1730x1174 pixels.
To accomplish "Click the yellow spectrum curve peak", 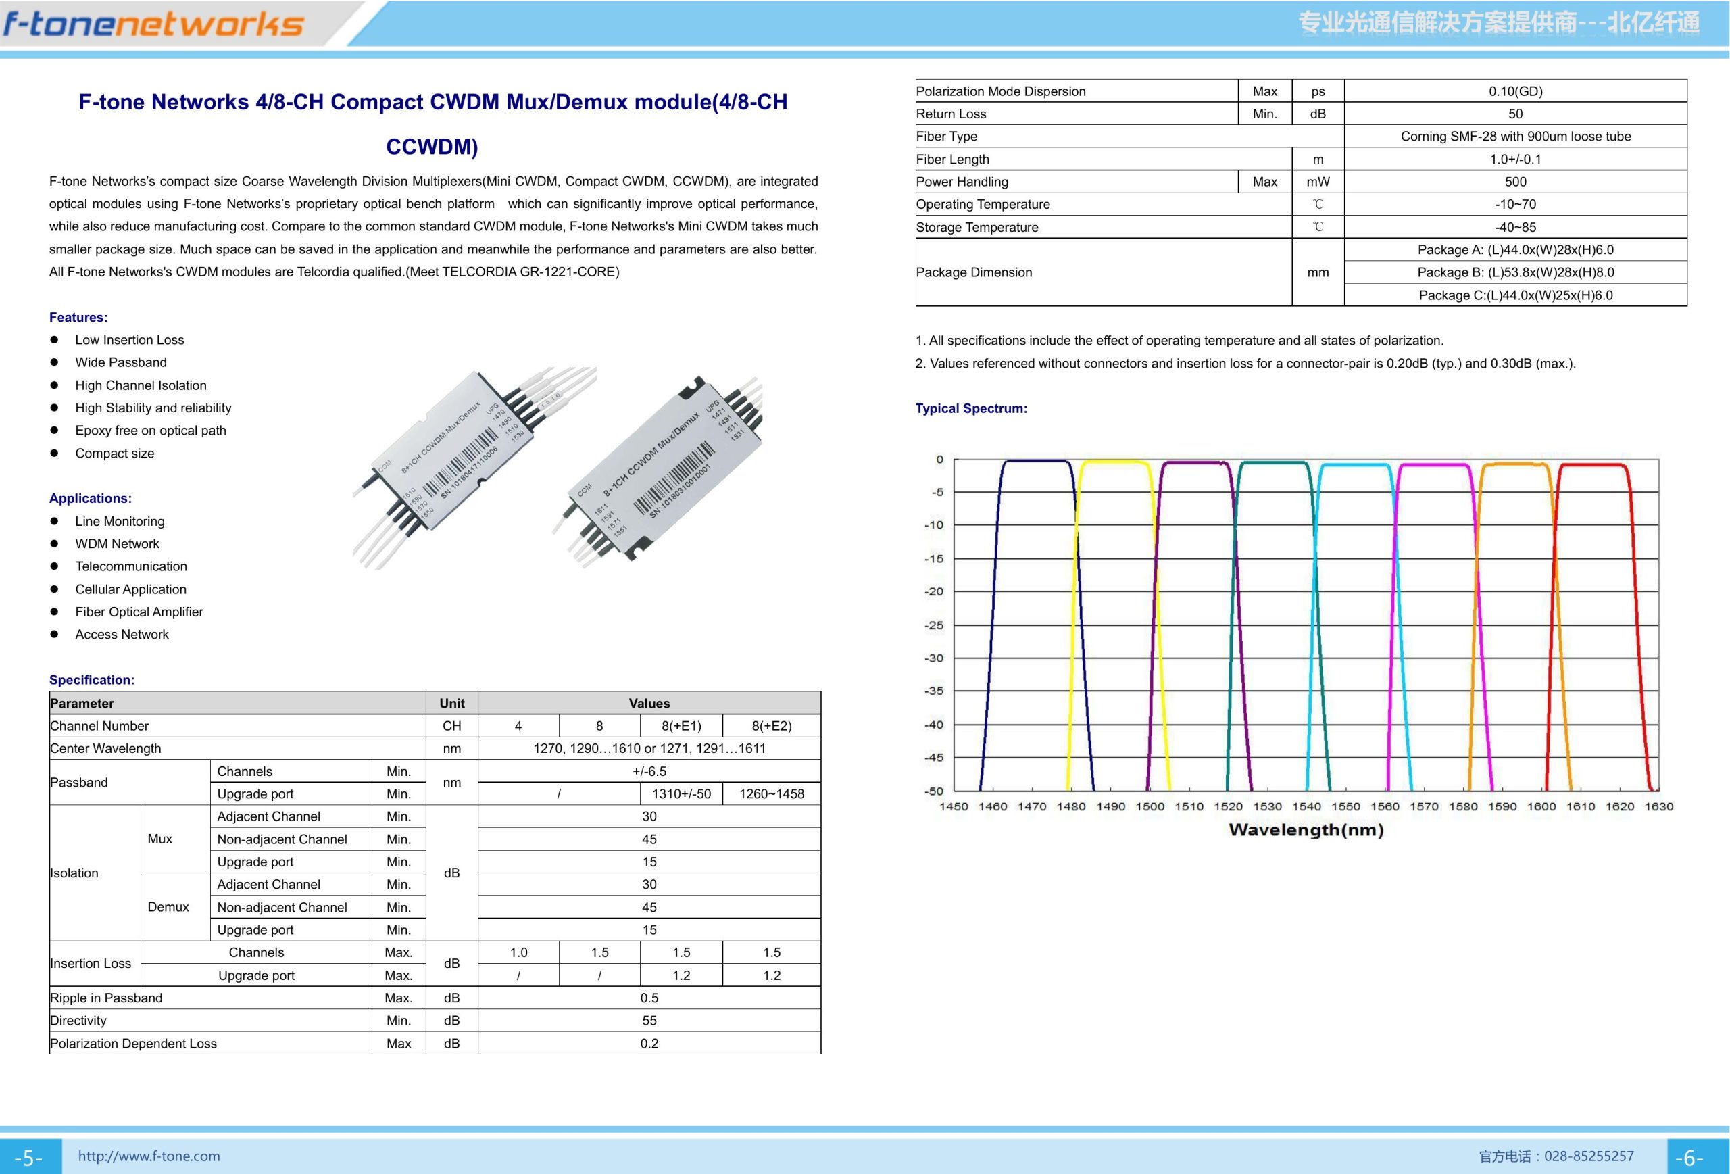I will click(1115, 462).
